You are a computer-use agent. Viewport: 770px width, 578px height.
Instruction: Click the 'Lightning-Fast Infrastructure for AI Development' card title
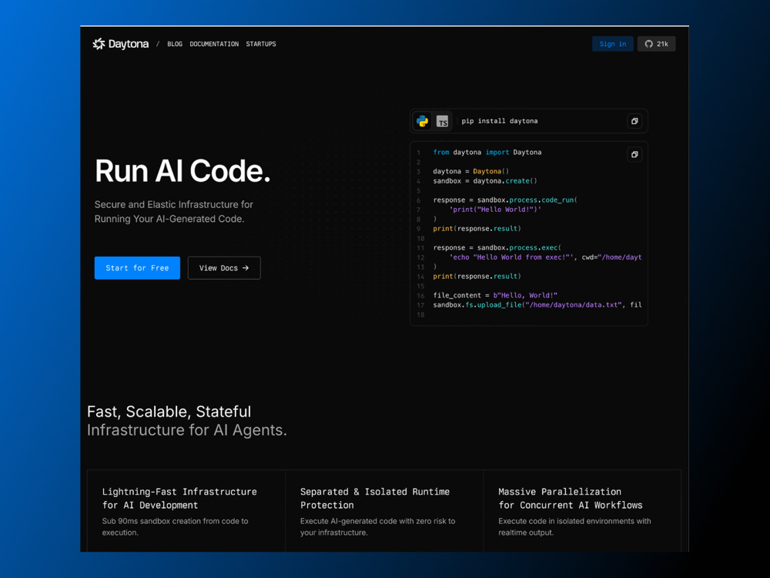click(179, 499)
